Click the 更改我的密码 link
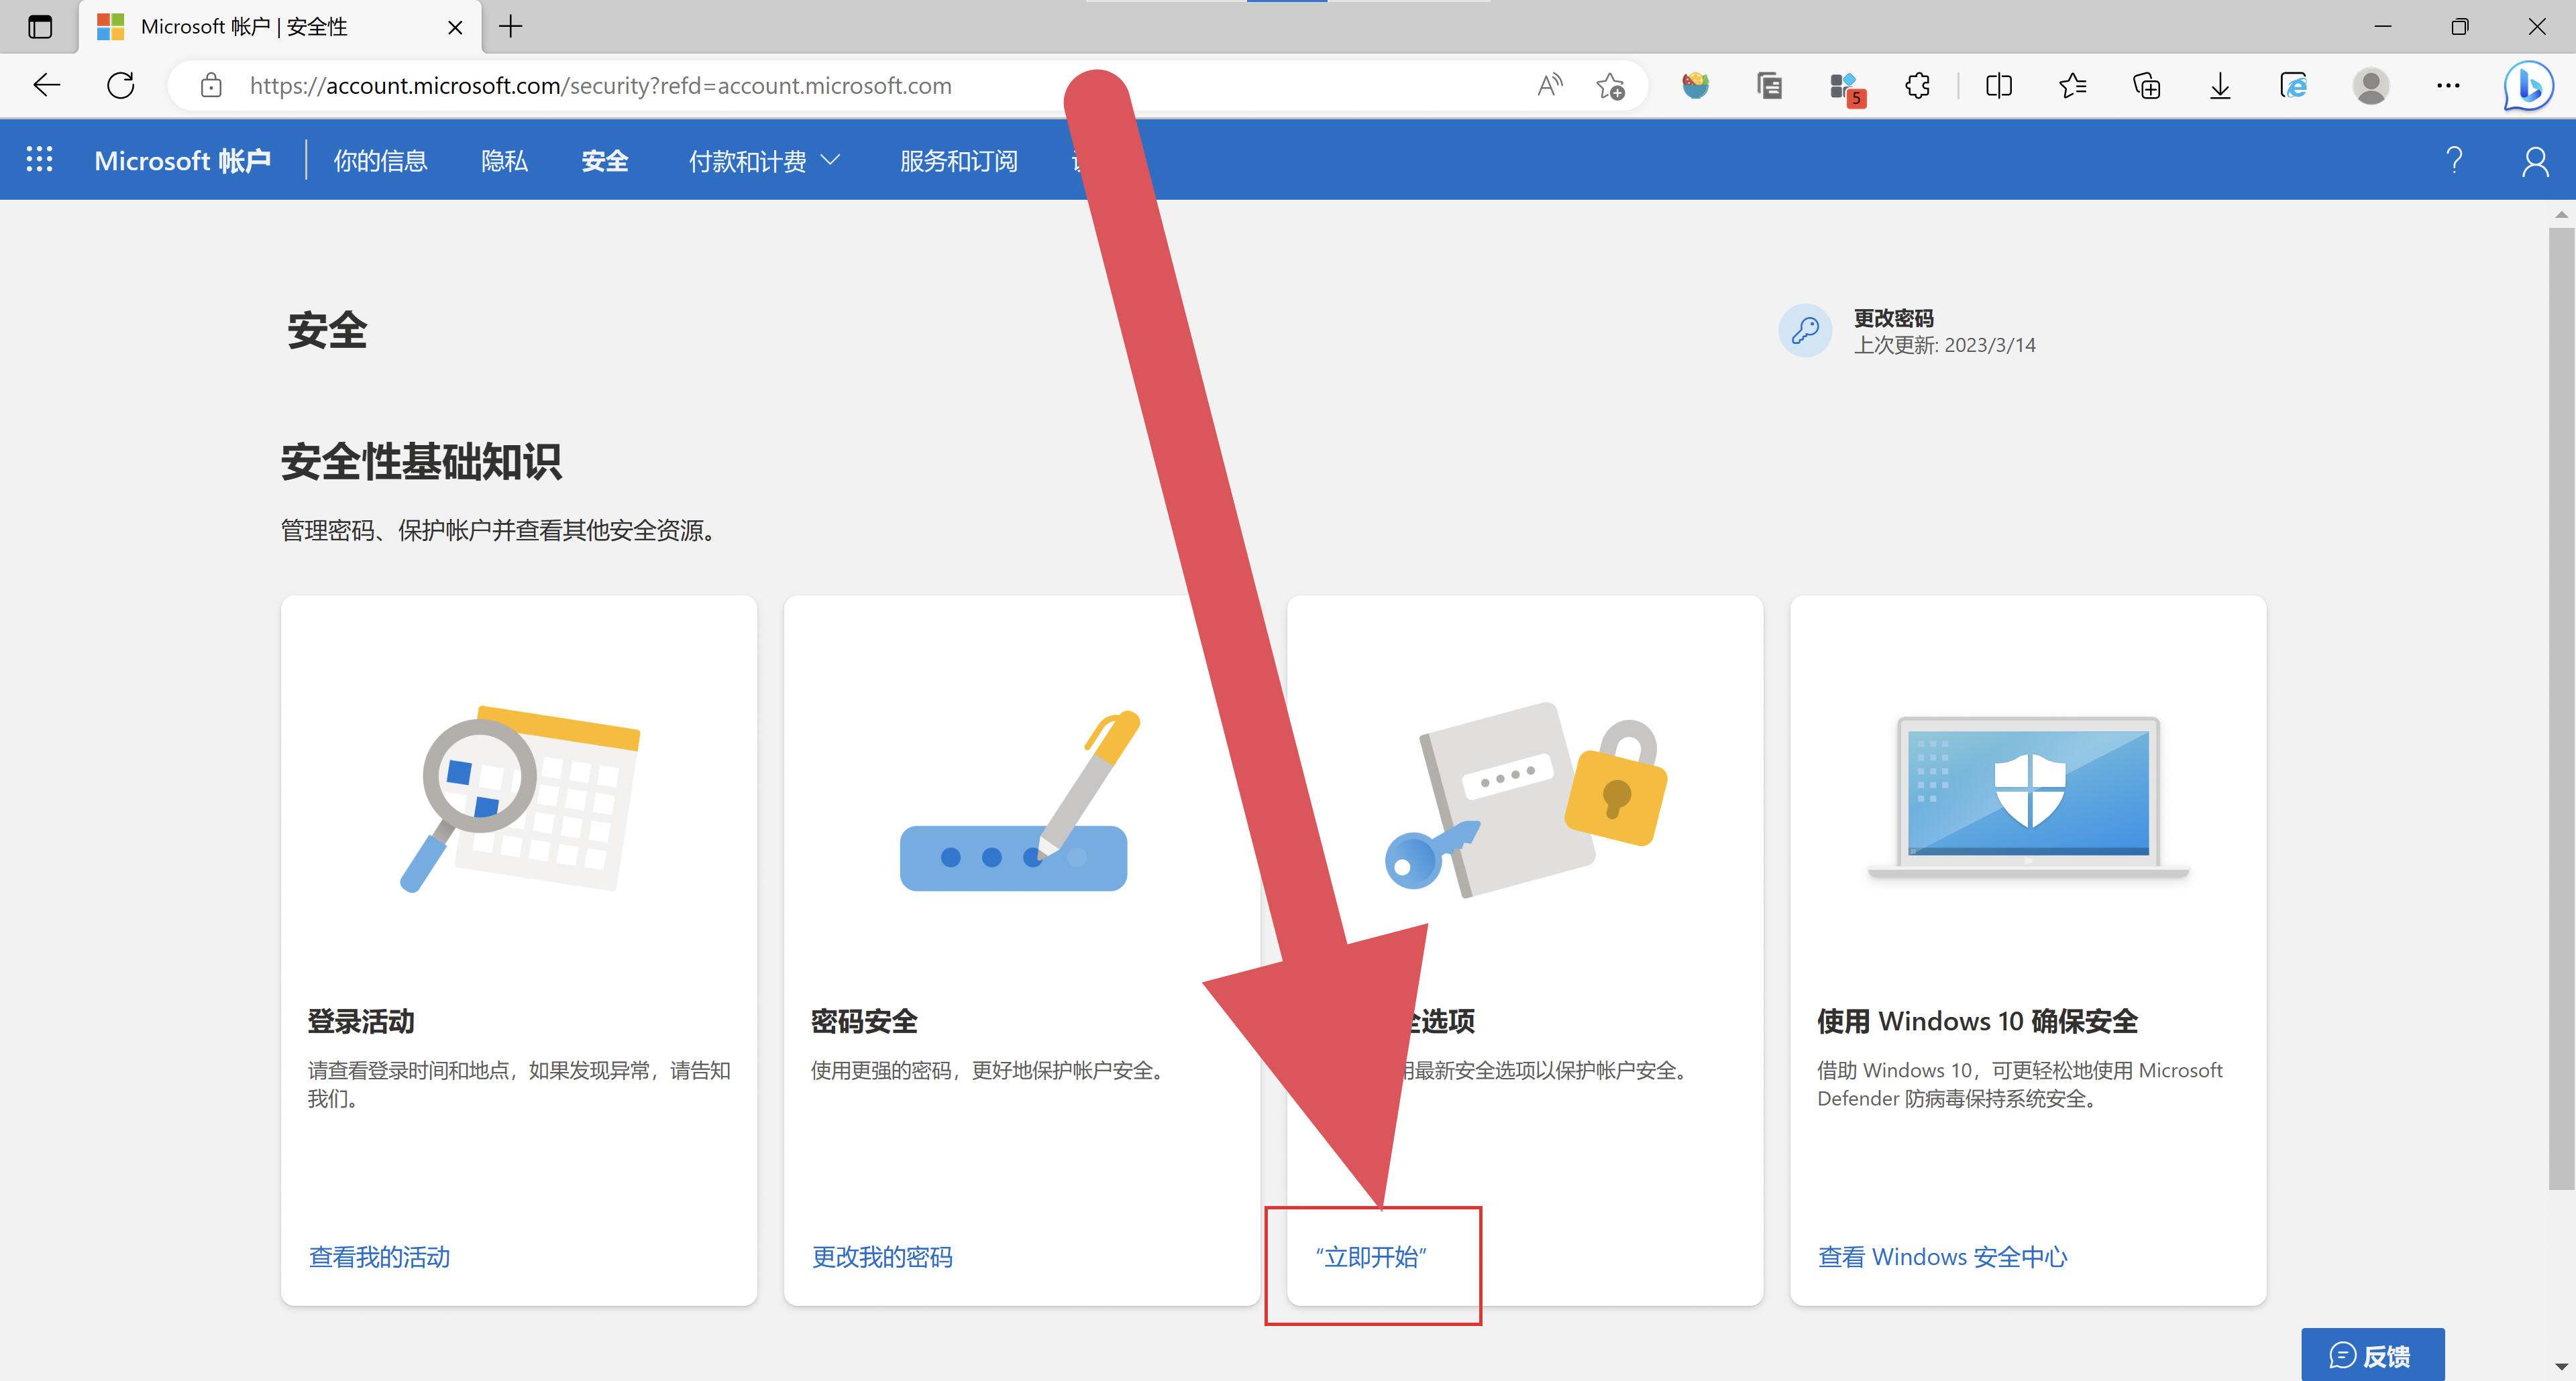This screenshot has height=1381, width=2576. coord(882,1256)
